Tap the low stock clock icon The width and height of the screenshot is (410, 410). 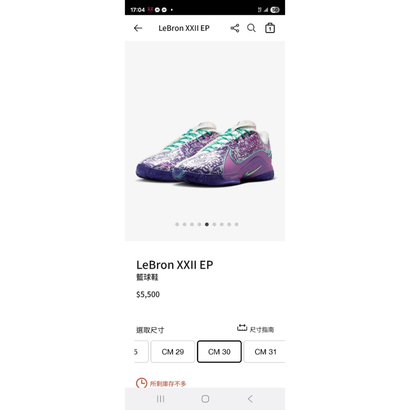[141, 383]
